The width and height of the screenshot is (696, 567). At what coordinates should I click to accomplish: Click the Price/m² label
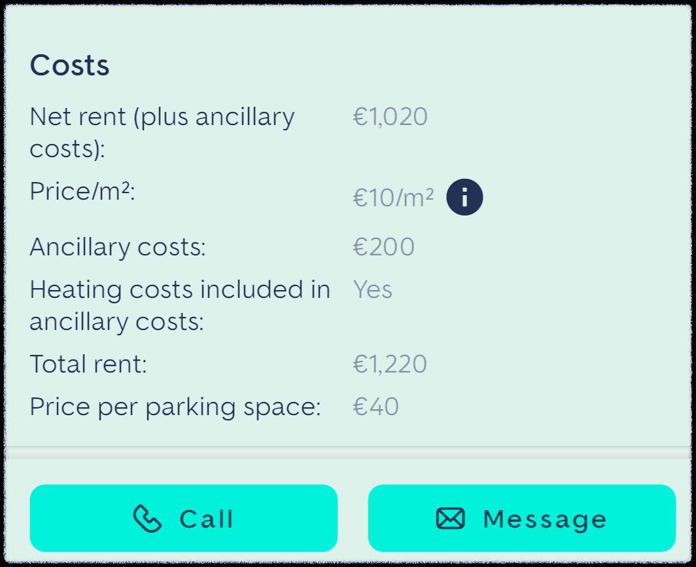click(x=82, y=192)
